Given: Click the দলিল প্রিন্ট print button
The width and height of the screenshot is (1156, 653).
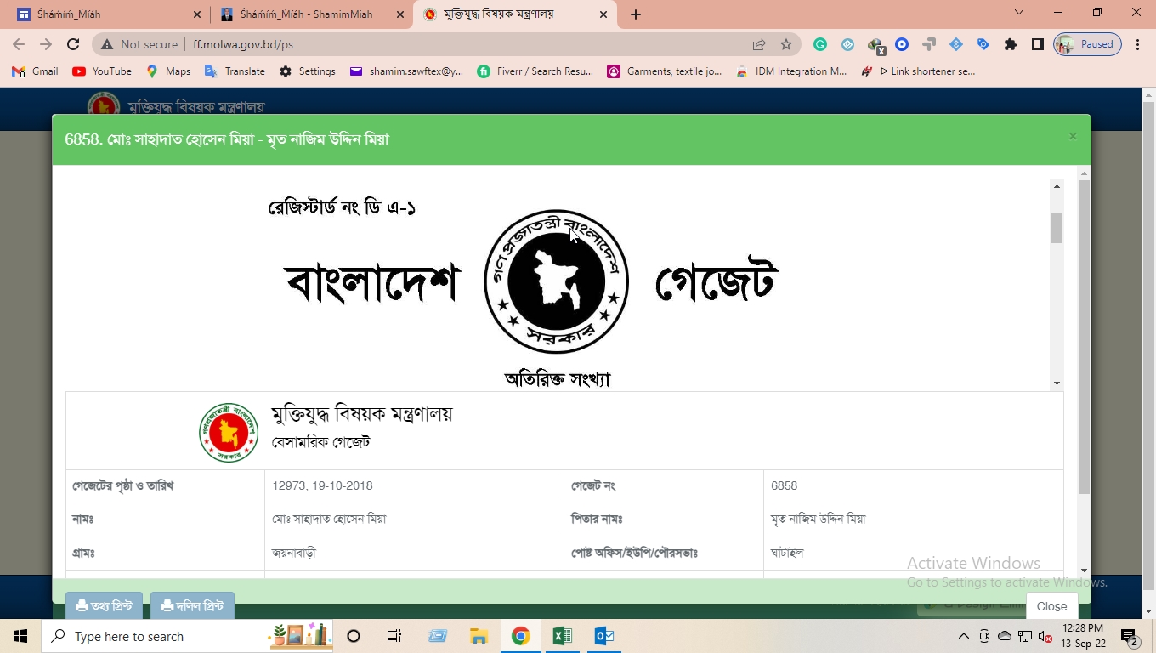Looking at the screenshot, I should pos(192,606).
